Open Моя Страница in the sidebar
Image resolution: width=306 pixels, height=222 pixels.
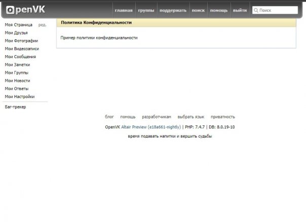coord(19,25)
